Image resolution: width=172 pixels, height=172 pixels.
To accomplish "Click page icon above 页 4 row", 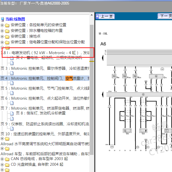I will (12, 73).
